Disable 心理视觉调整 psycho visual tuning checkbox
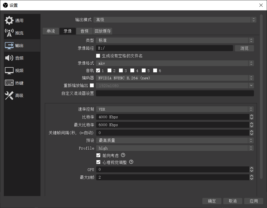This screenshot has height=208, width=267. coord(98,162)
